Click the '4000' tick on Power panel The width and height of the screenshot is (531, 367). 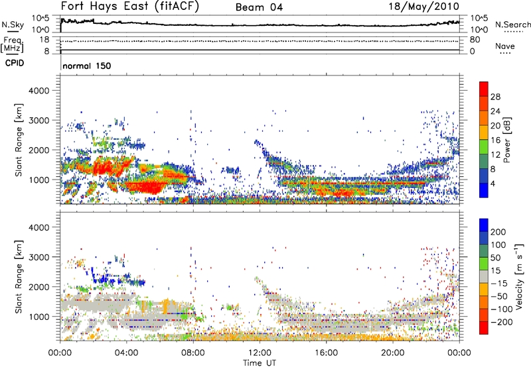coord(38,91)
